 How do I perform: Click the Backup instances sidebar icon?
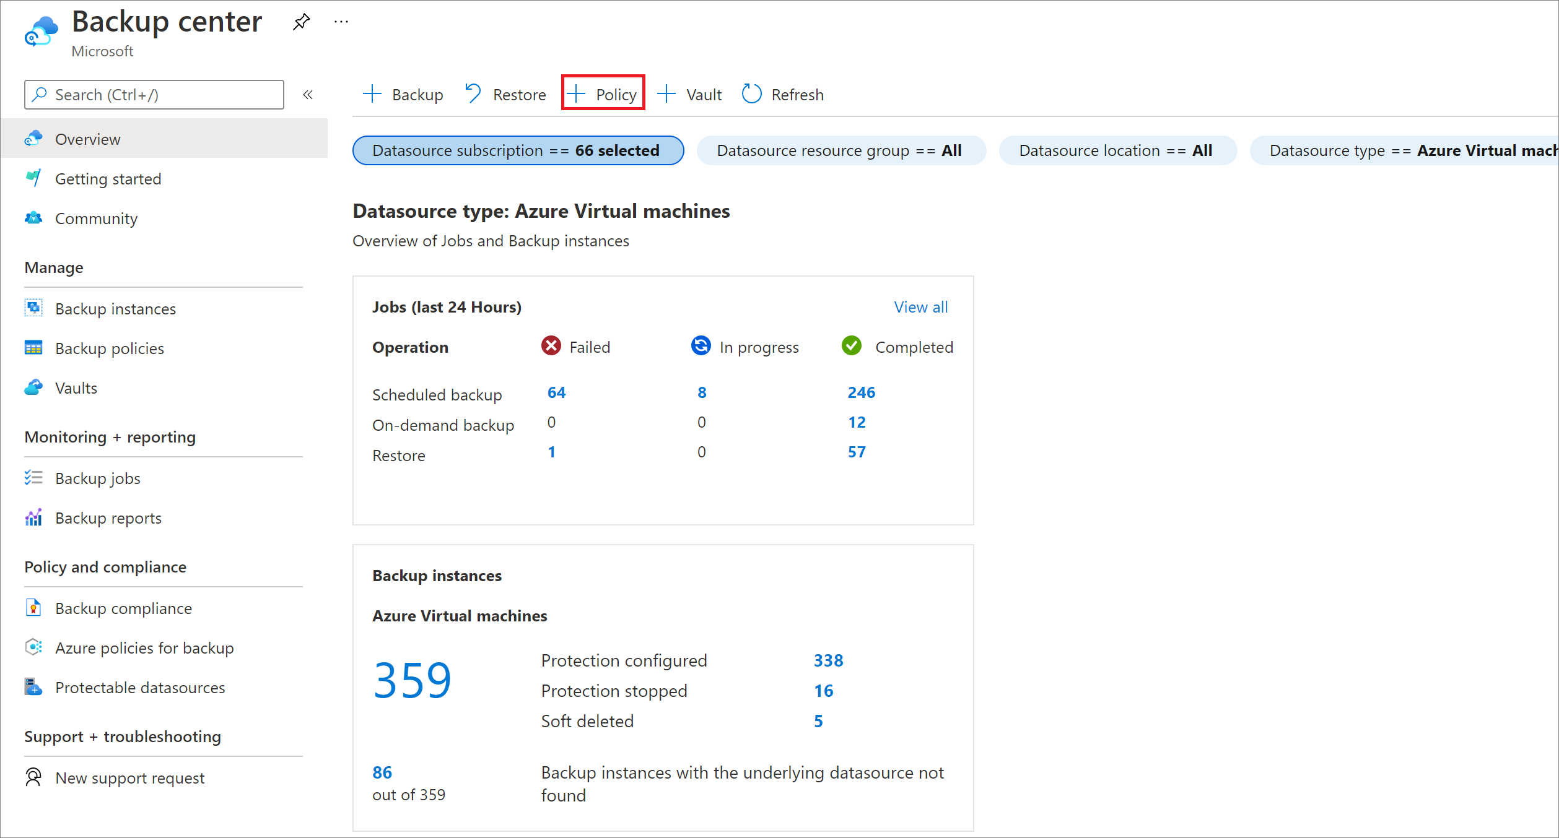pyautogui.click(x=33, y=308)
